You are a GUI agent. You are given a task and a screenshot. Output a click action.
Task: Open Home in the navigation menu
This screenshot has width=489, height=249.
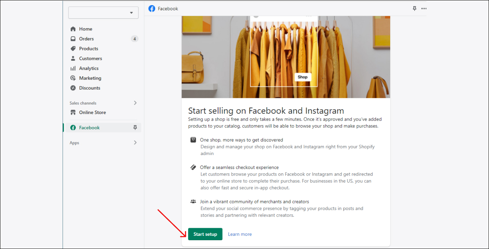[86, 29]
